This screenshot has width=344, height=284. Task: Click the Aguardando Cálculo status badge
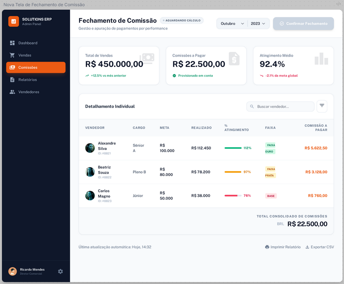click(182, 21)
